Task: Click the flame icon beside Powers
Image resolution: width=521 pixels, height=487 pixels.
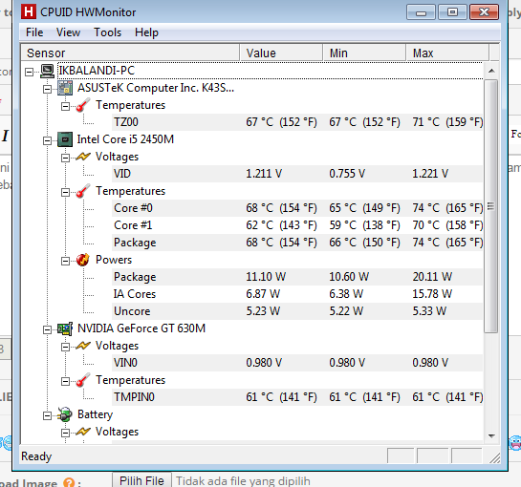Action: [x=83, y=260]
